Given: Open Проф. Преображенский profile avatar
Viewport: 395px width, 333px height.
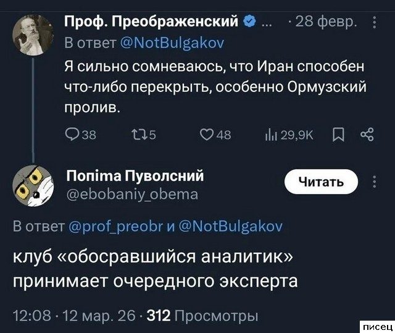Looking at the screenshot, I should tap(31, 36).
